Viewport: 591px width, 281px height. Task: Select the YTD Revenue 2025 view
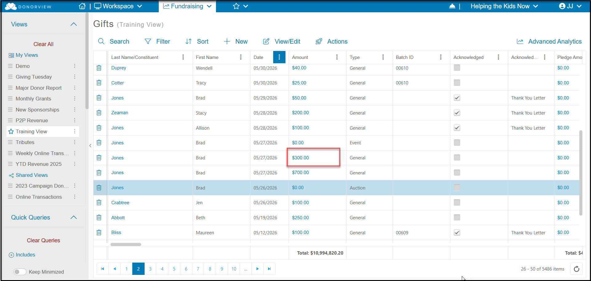38,164
